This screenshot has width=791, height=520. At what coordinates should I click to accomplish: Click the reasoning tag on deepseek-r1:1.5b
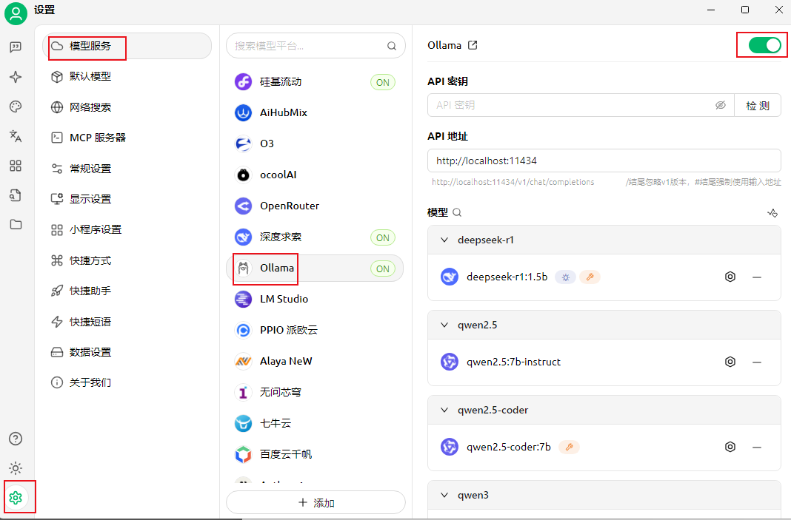point(566,277)
